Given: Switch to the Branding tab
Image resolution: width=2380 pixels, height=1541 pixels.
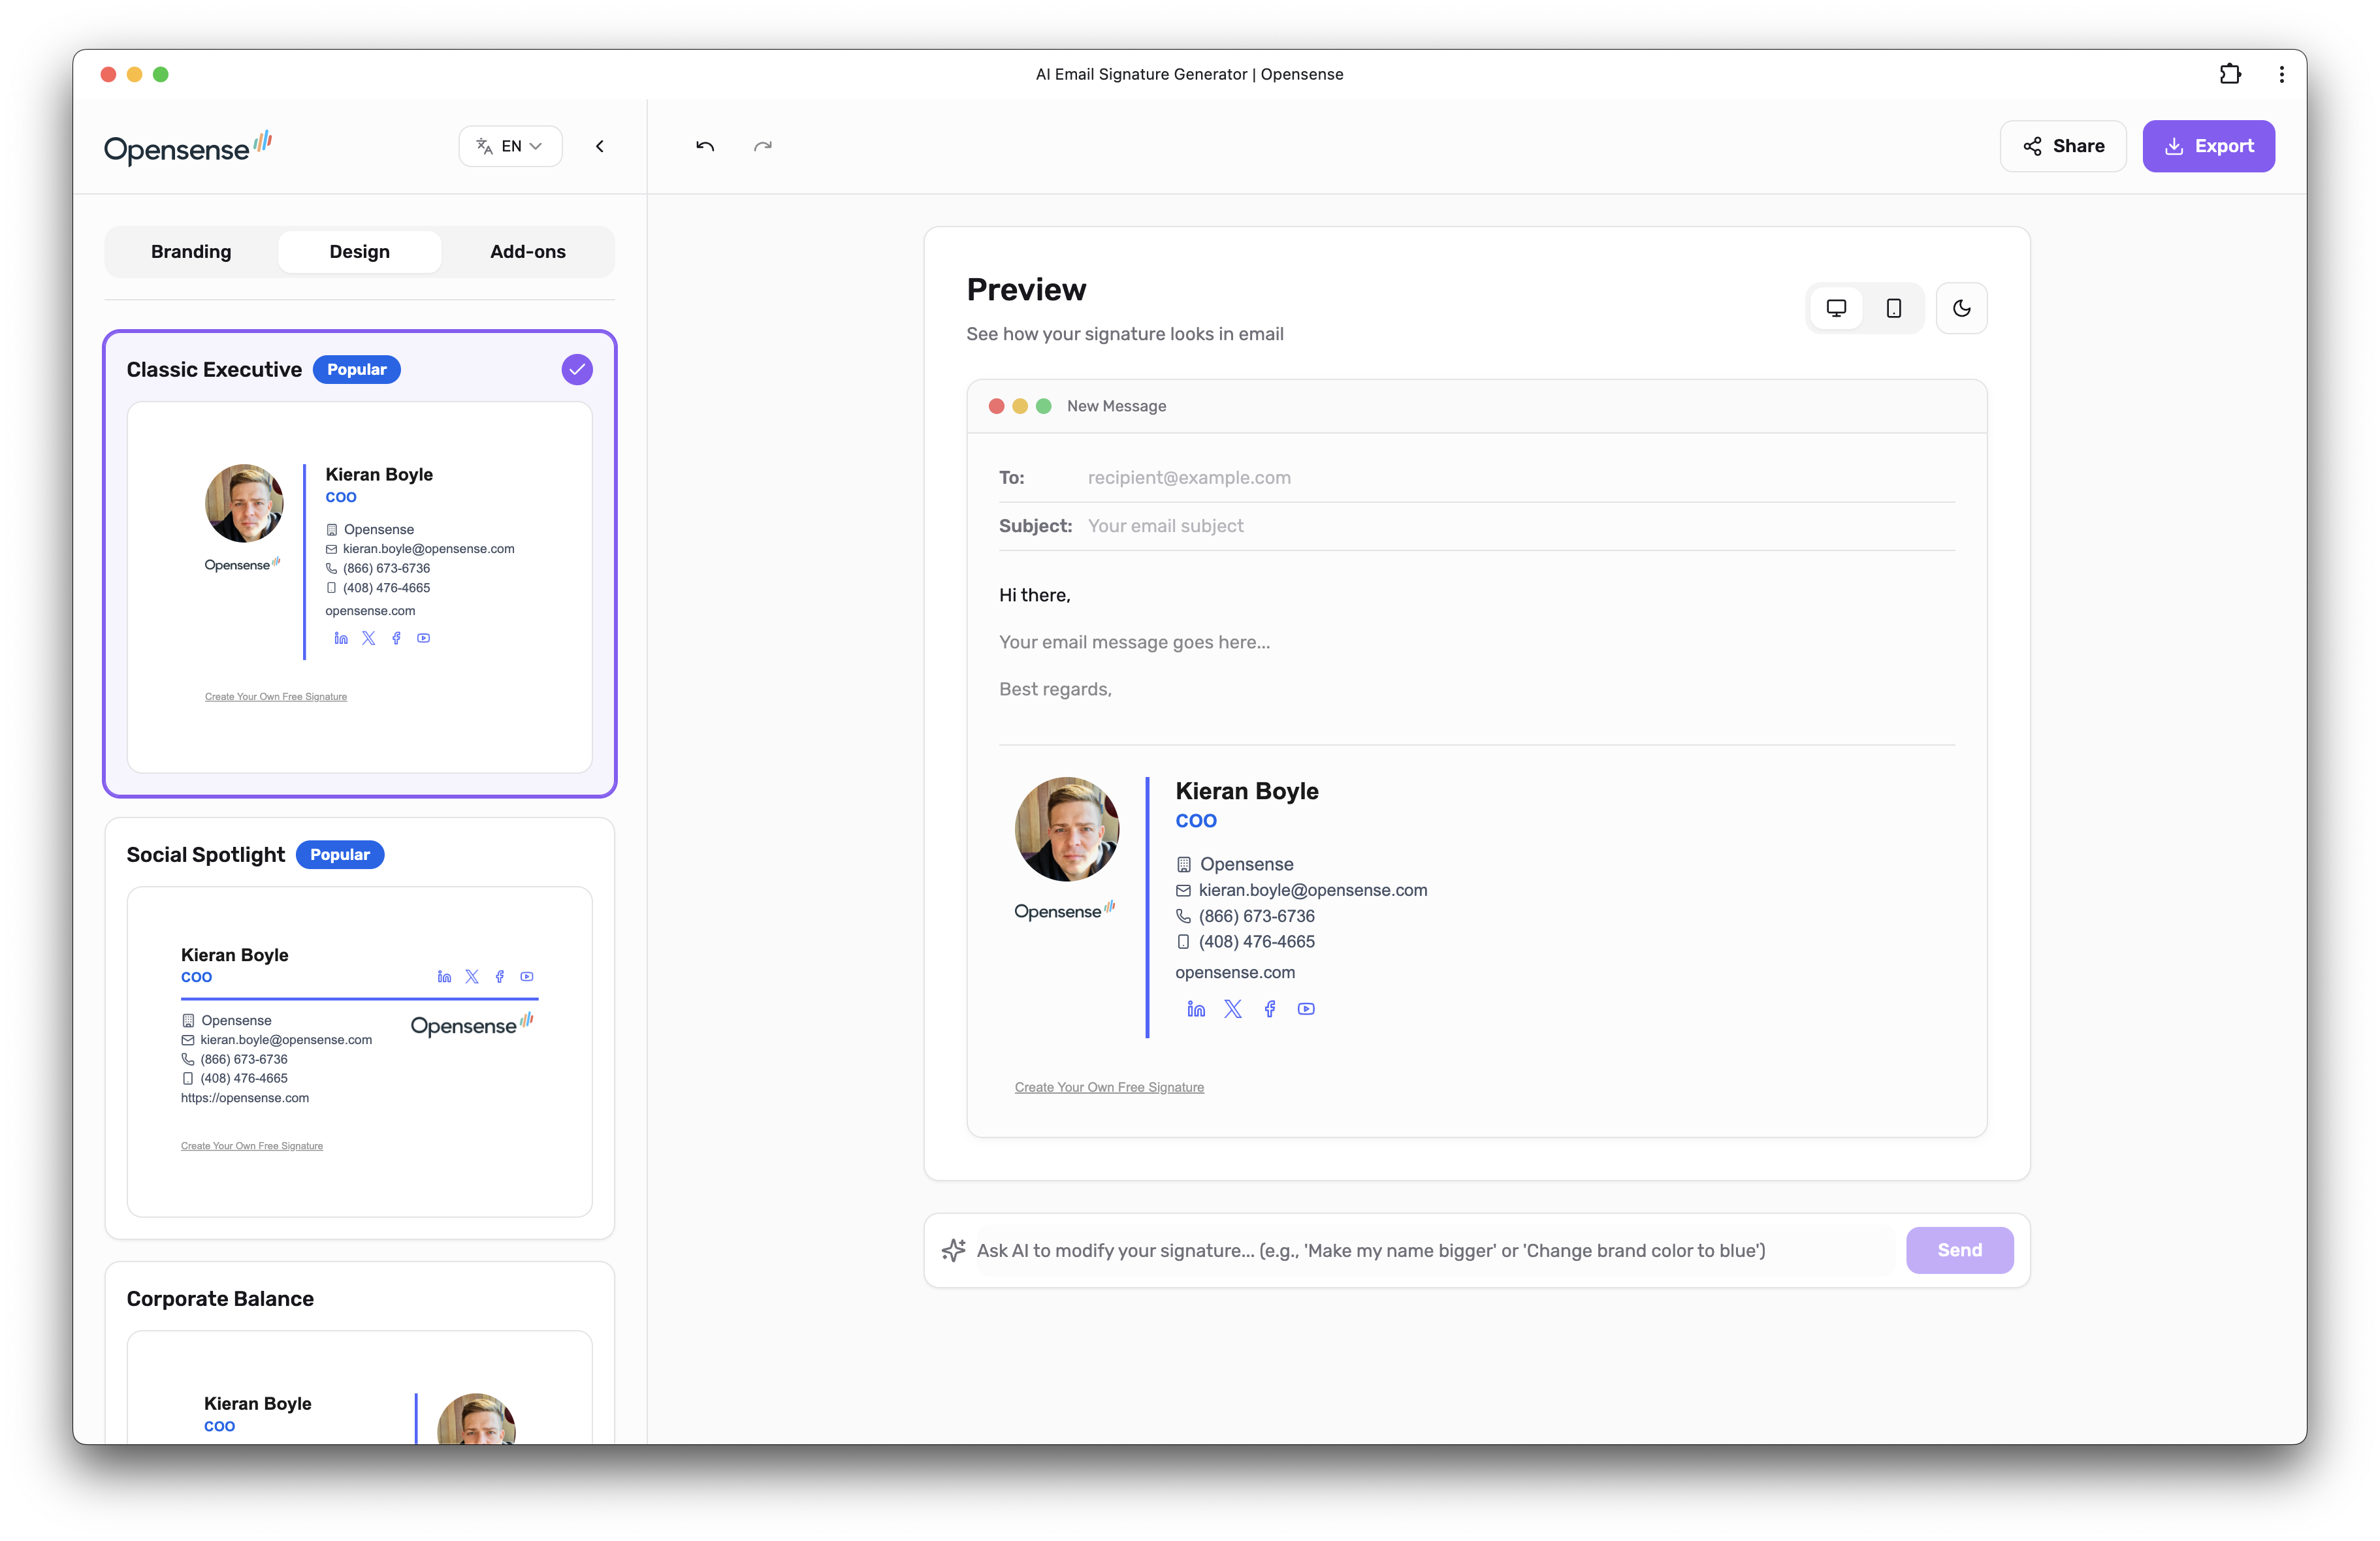Looking at the screenshot, I should [190, 251].
